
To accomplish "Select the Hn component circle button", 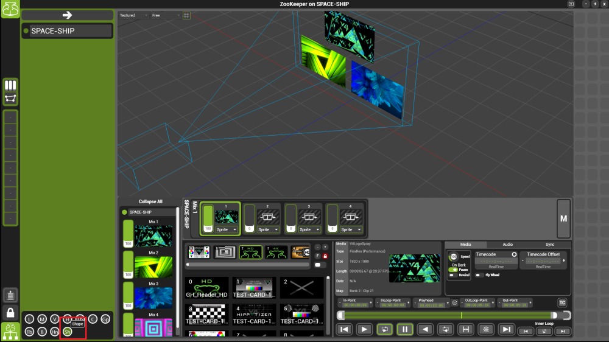I will 55,332.
